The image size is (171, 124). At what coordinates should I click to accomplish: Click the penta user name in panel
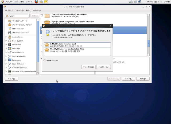[x=167, y=2]
